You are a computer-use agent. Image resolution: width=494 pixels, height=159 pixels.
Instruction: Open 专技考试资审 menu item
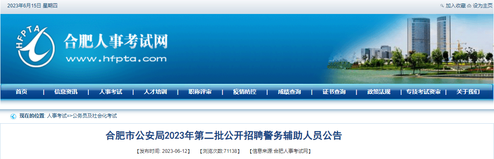click(x=423, y=92)
